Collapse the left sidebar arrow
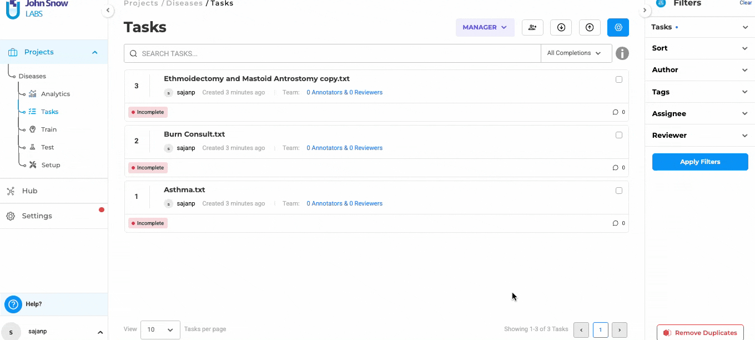The width and height of the screenshot is (755, 340). (108, 11)
